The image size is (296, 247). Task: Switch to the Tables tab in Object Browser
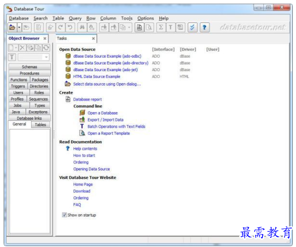40,124
